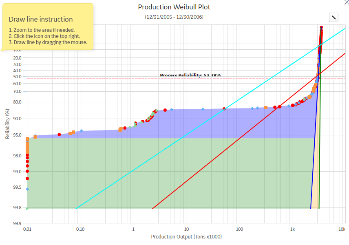Click the 98.0 reliability axis label
Screen dimensions: 349x245
tap(18, 156)
